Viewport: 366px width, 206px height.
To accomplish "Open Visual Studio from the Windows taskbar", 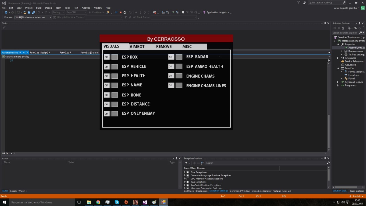I will tap(145, 202).
